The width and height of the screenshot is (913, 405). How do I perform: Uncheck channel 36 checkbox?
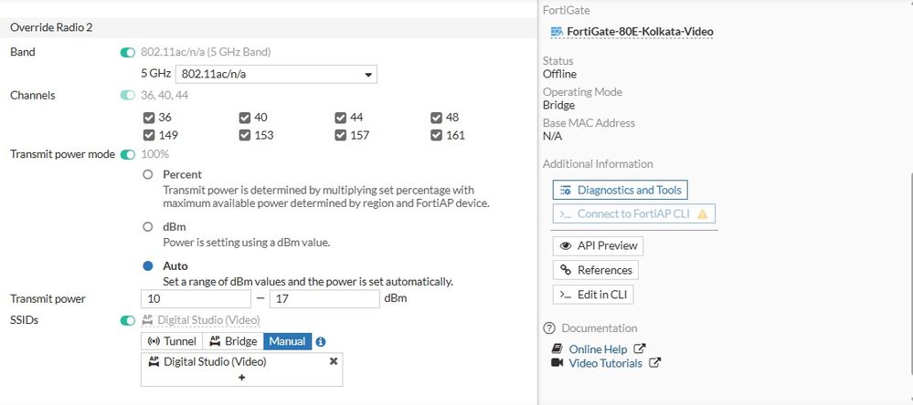coord(149,118)
